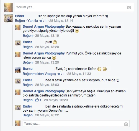Open Ender's name on the 15:03 reply
The image size is (139, 131).
[x=27, y=80]
